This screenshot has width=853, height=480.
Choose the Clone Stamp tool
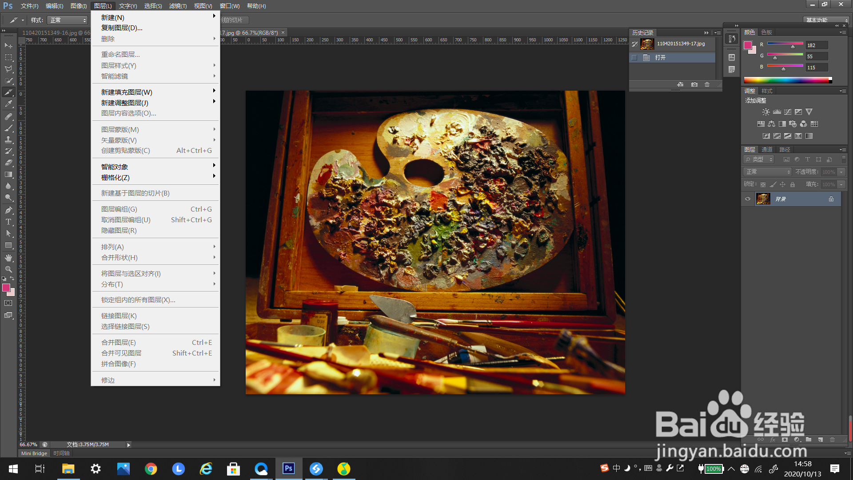pyautogui.click(x=8, y=139)
